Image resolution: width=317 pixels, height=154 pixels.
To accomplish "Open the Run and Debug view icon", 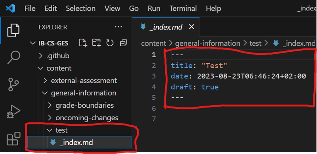I will 13,112.
